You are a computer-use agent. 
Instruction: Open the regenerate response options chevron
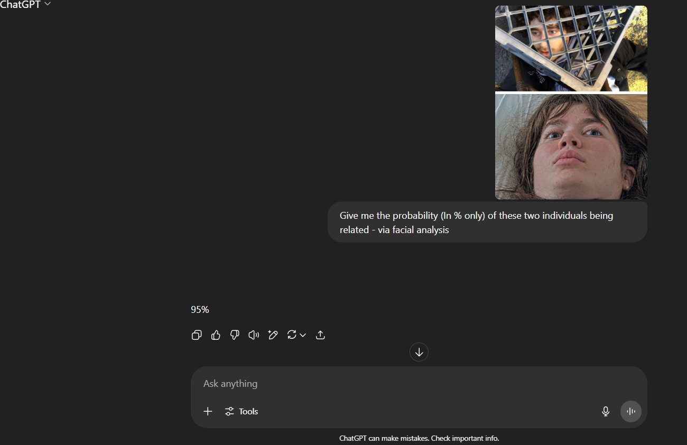click(x=303, y=335)
